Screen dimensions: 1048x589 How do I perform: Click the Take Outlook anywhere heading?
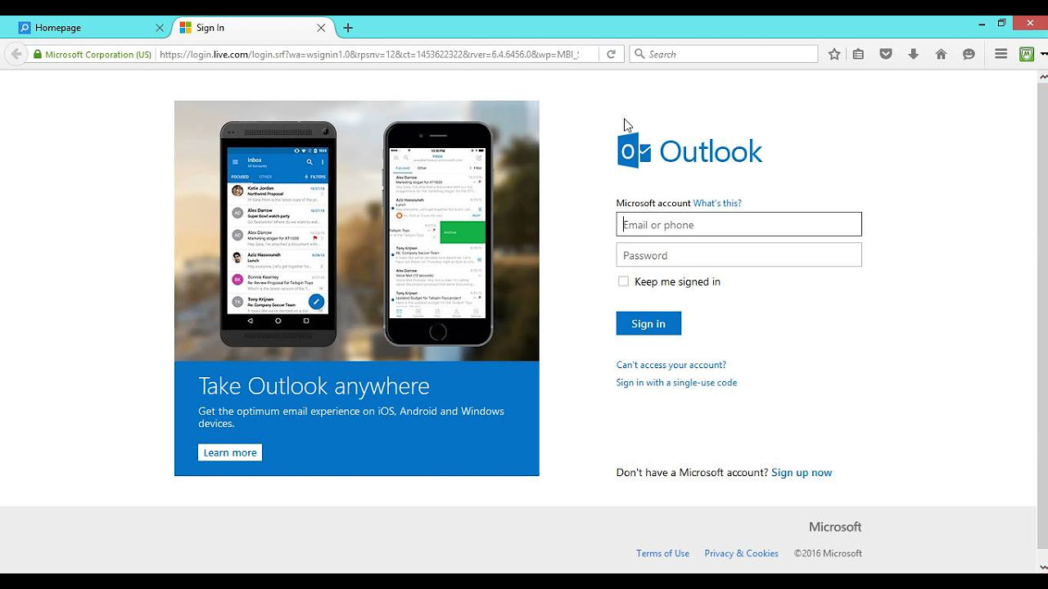(314, 386)
